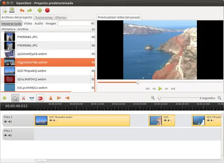
Task: Select the resize arrows tool
Action: [31, 98]
